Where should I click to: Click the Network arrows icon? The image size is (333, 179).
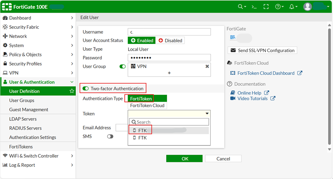click(5, 36)
